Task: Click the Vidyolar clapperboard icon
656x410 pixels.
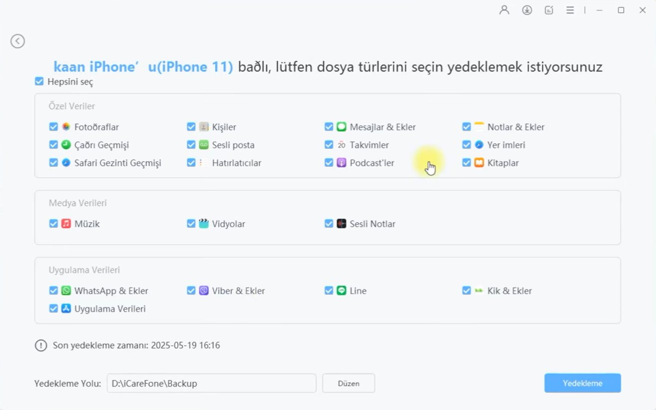Action: click(x=204, y=224)
